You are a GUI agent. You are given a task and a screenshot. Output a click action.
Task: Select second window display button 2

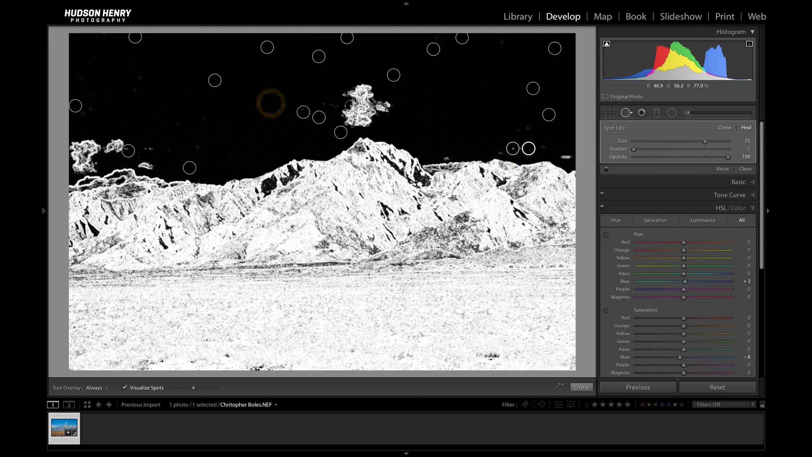69,405
